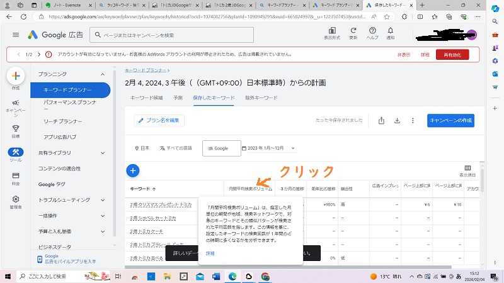Screen dimensions: 504x283
Task: Click the 更新 refresh icon
Action: [x=353, y=33]
